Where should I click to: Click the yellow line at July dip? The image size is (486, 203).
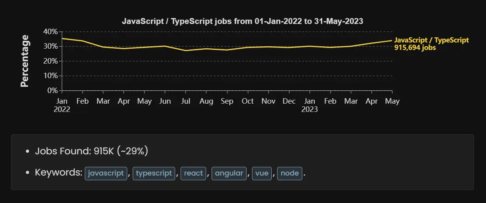point(186,50)
